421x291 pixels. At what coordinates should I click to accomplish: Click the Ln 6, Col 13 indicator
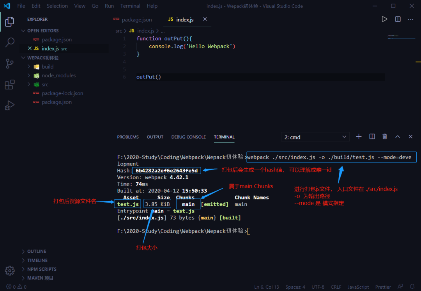pos(267,287)
